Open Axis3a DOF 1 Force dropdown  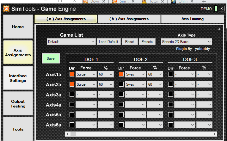86,95
